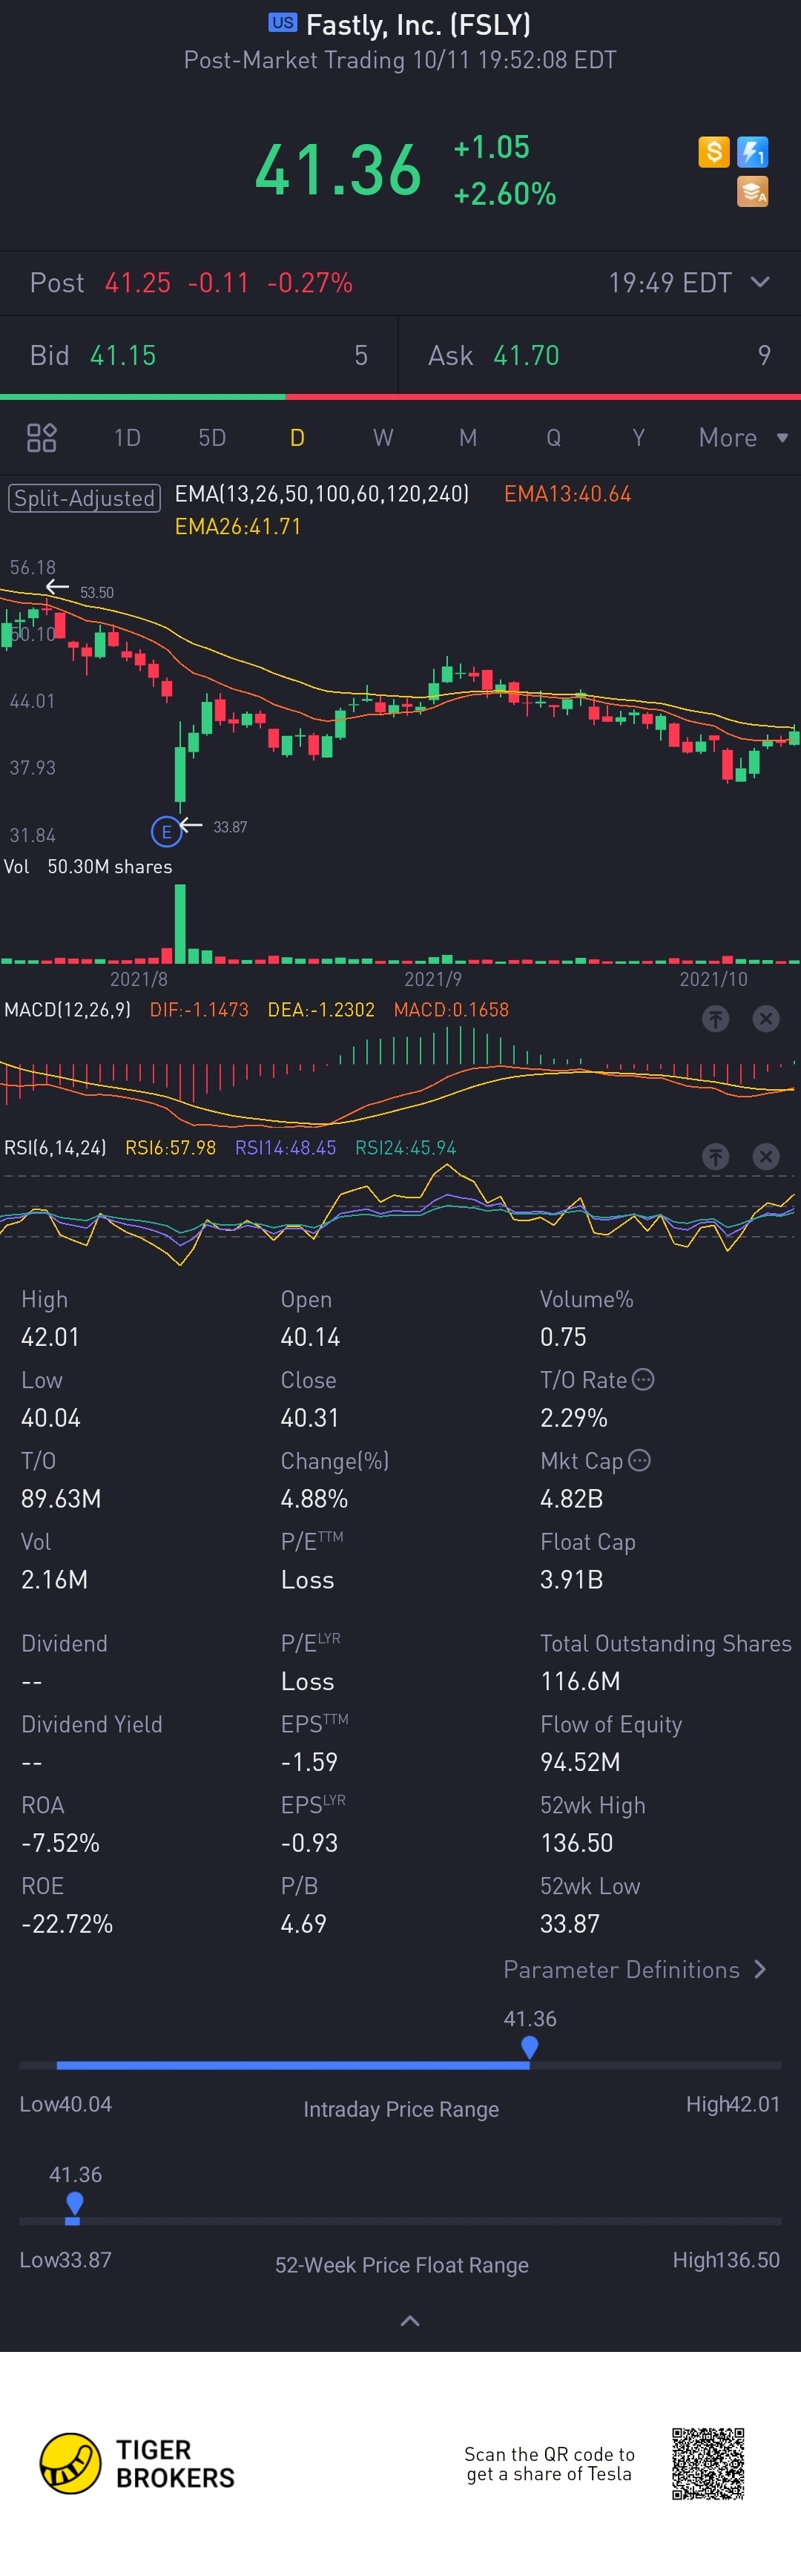Image resolution: width=801 pixels, height=2576 pixels.
Task: Tap the Ask price 41.70
Action: pos(527,355)
